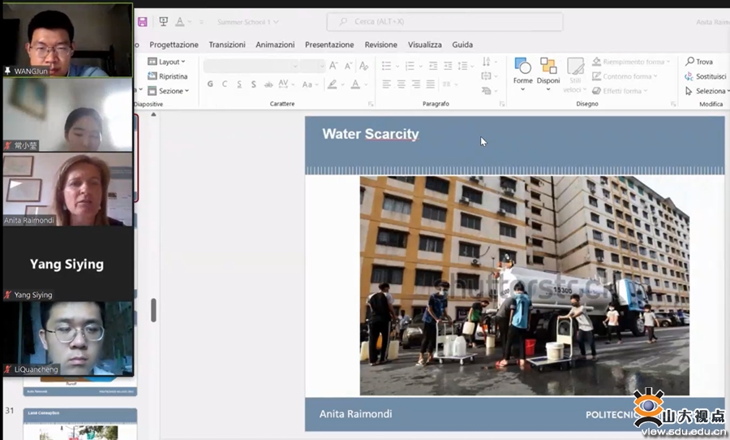Click the Trova search tool
The height and width of the screenshot is (440, 730).
click(x=699, y=62)
